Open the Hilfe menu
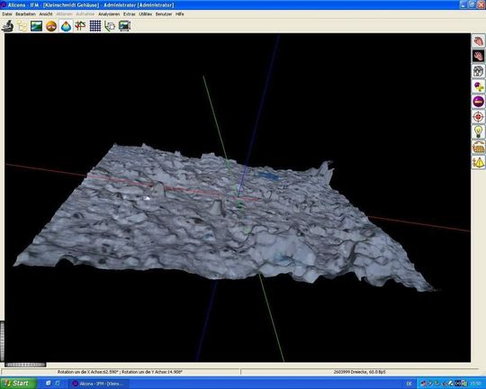 [x=180, y=14]
